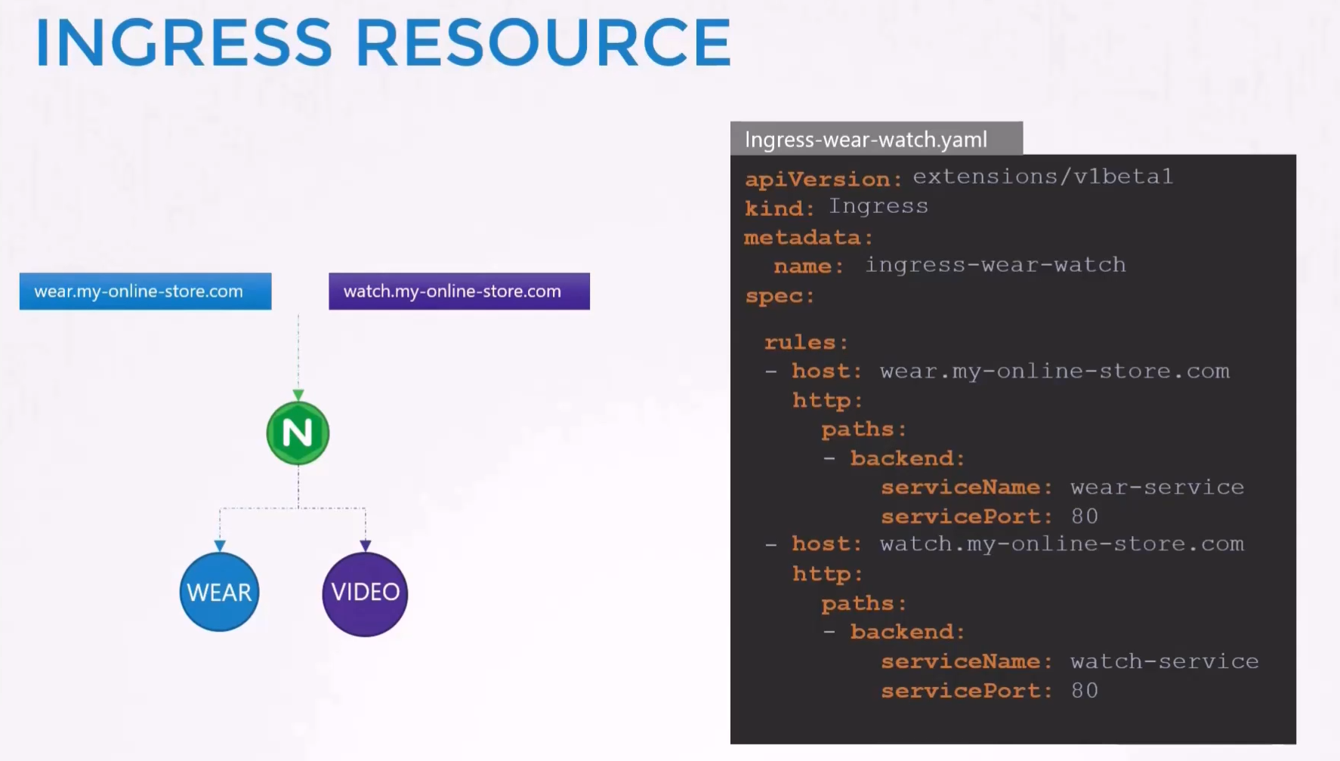This screenshot has height=761, width=1340.
Task: Click the apiVersion key in YAML
Action: 823,179
